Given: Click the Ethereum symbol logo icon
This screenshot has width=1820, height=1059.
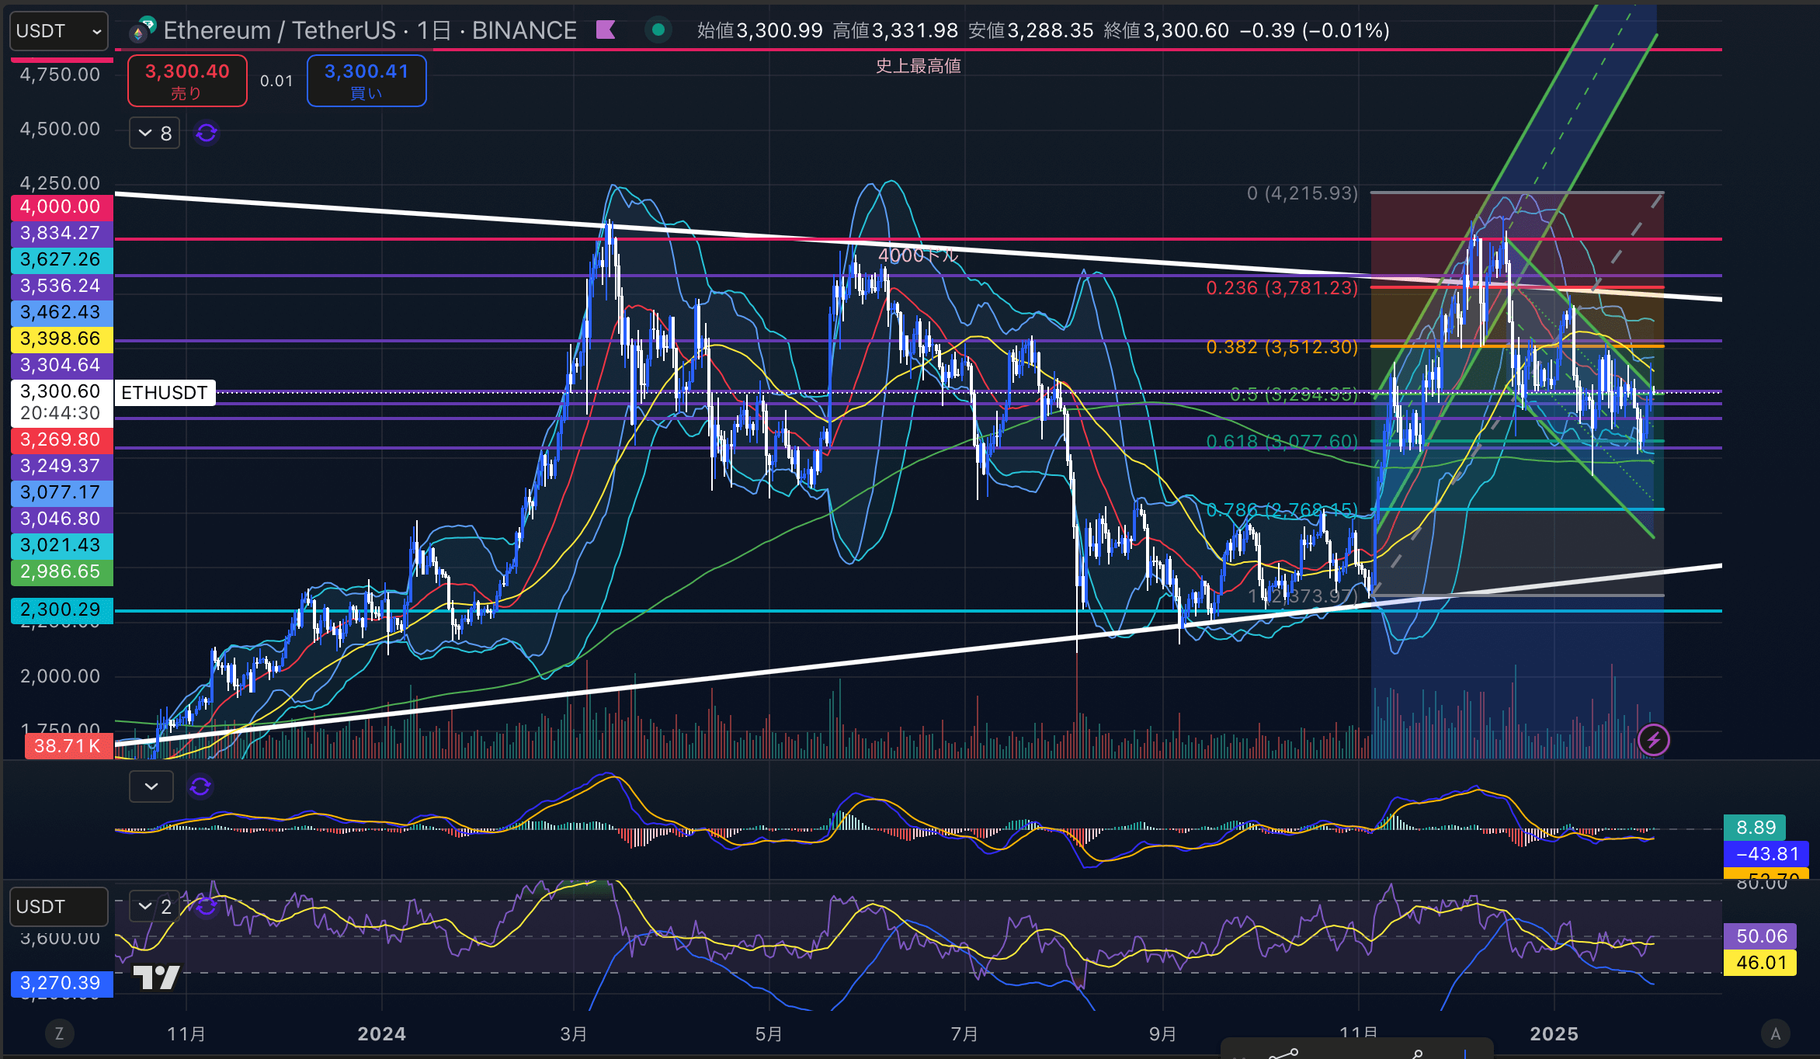Looking at the screenshot, I should point(142,30).
